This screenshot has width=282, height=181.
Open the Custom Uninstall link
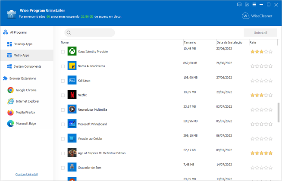point(26,174)
